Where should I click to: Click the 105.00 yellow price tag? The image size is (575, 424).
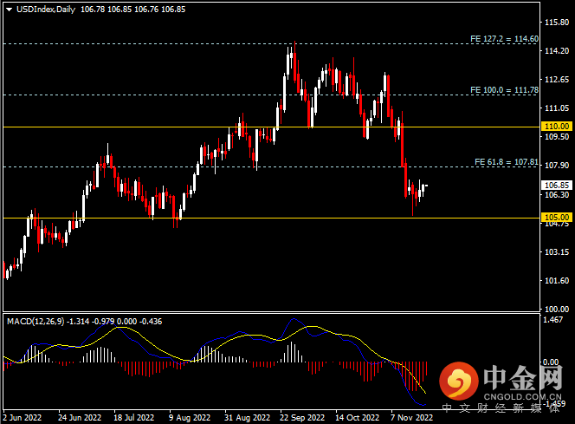tap(557, 218)
